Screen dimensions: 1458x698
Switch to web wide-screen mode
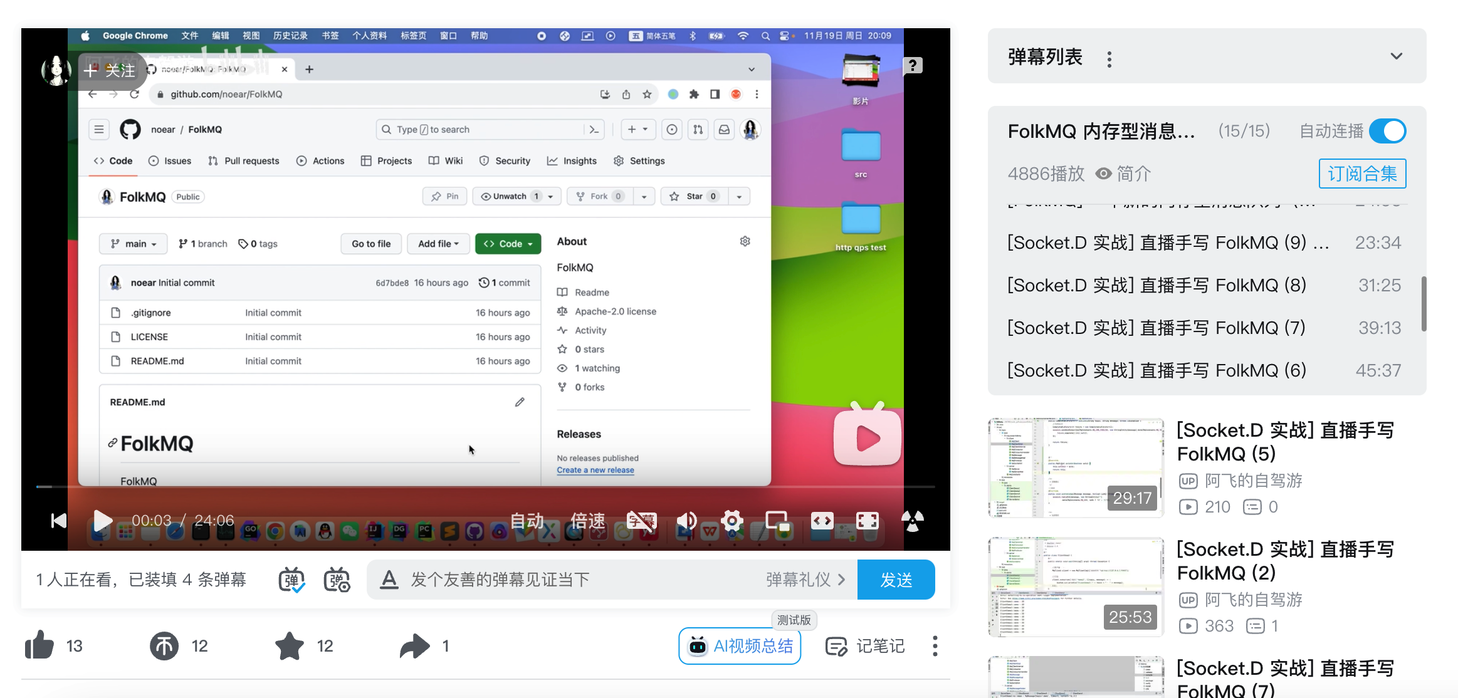point(822,521)
